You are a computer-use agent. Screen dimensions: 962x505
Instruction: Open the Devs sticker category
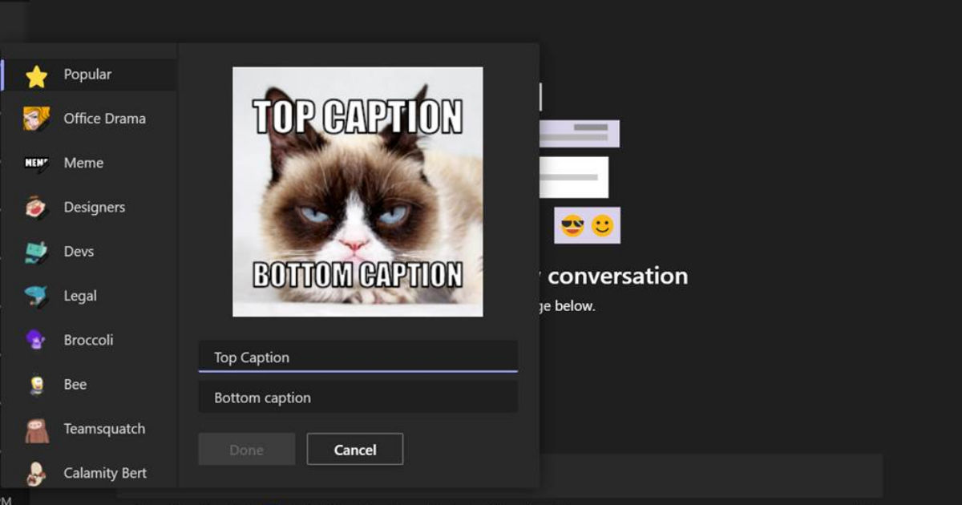(89, 252)
